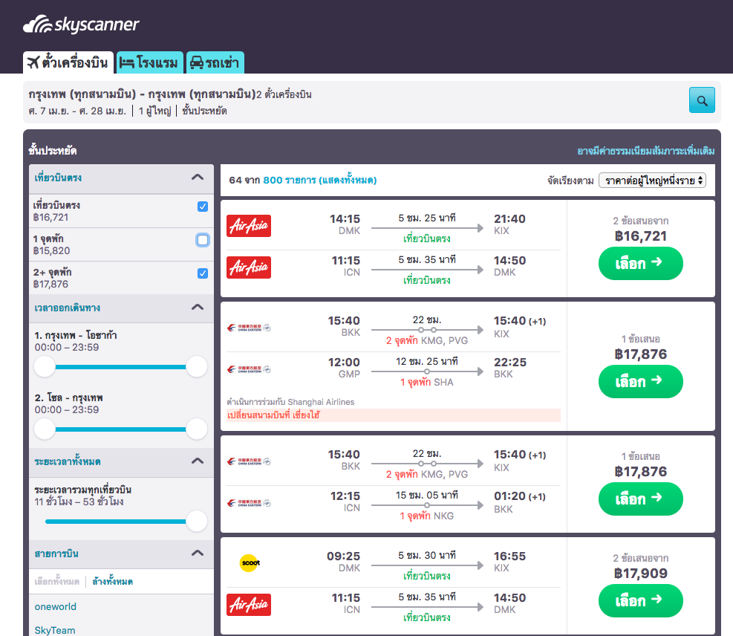Click the blue search magnifier icon

tap(702, 100)
